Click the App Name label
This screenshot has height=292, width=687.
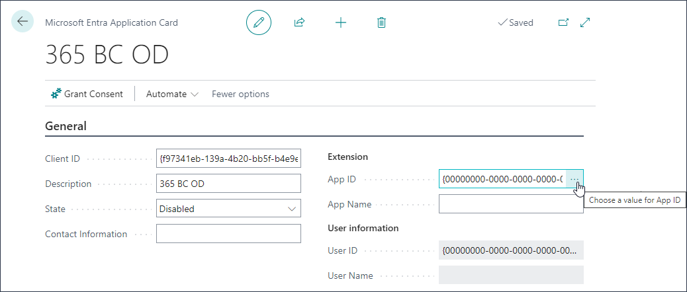click(x=349, y=204)
